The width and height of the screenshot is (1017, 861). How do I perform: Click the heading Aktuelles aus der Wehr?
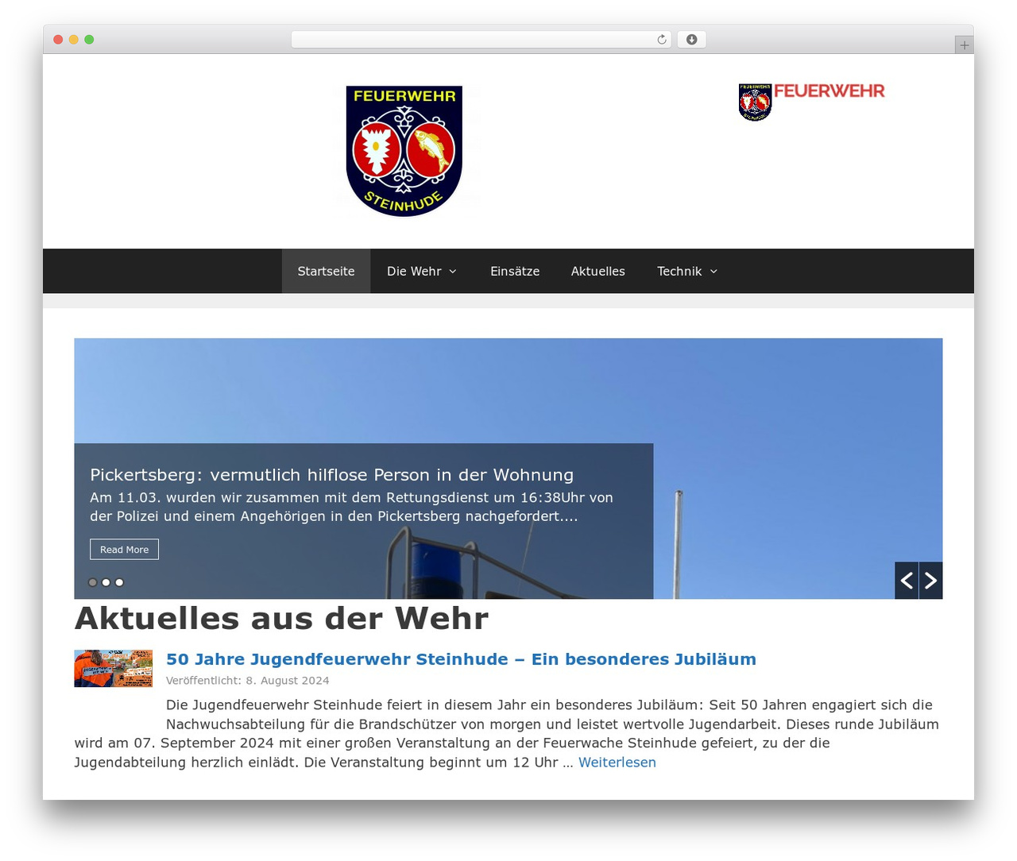click(281, 619)
